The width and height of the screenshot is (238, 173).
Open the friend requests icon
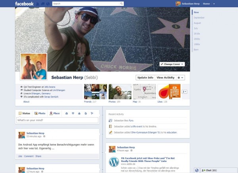click(38, 4)
